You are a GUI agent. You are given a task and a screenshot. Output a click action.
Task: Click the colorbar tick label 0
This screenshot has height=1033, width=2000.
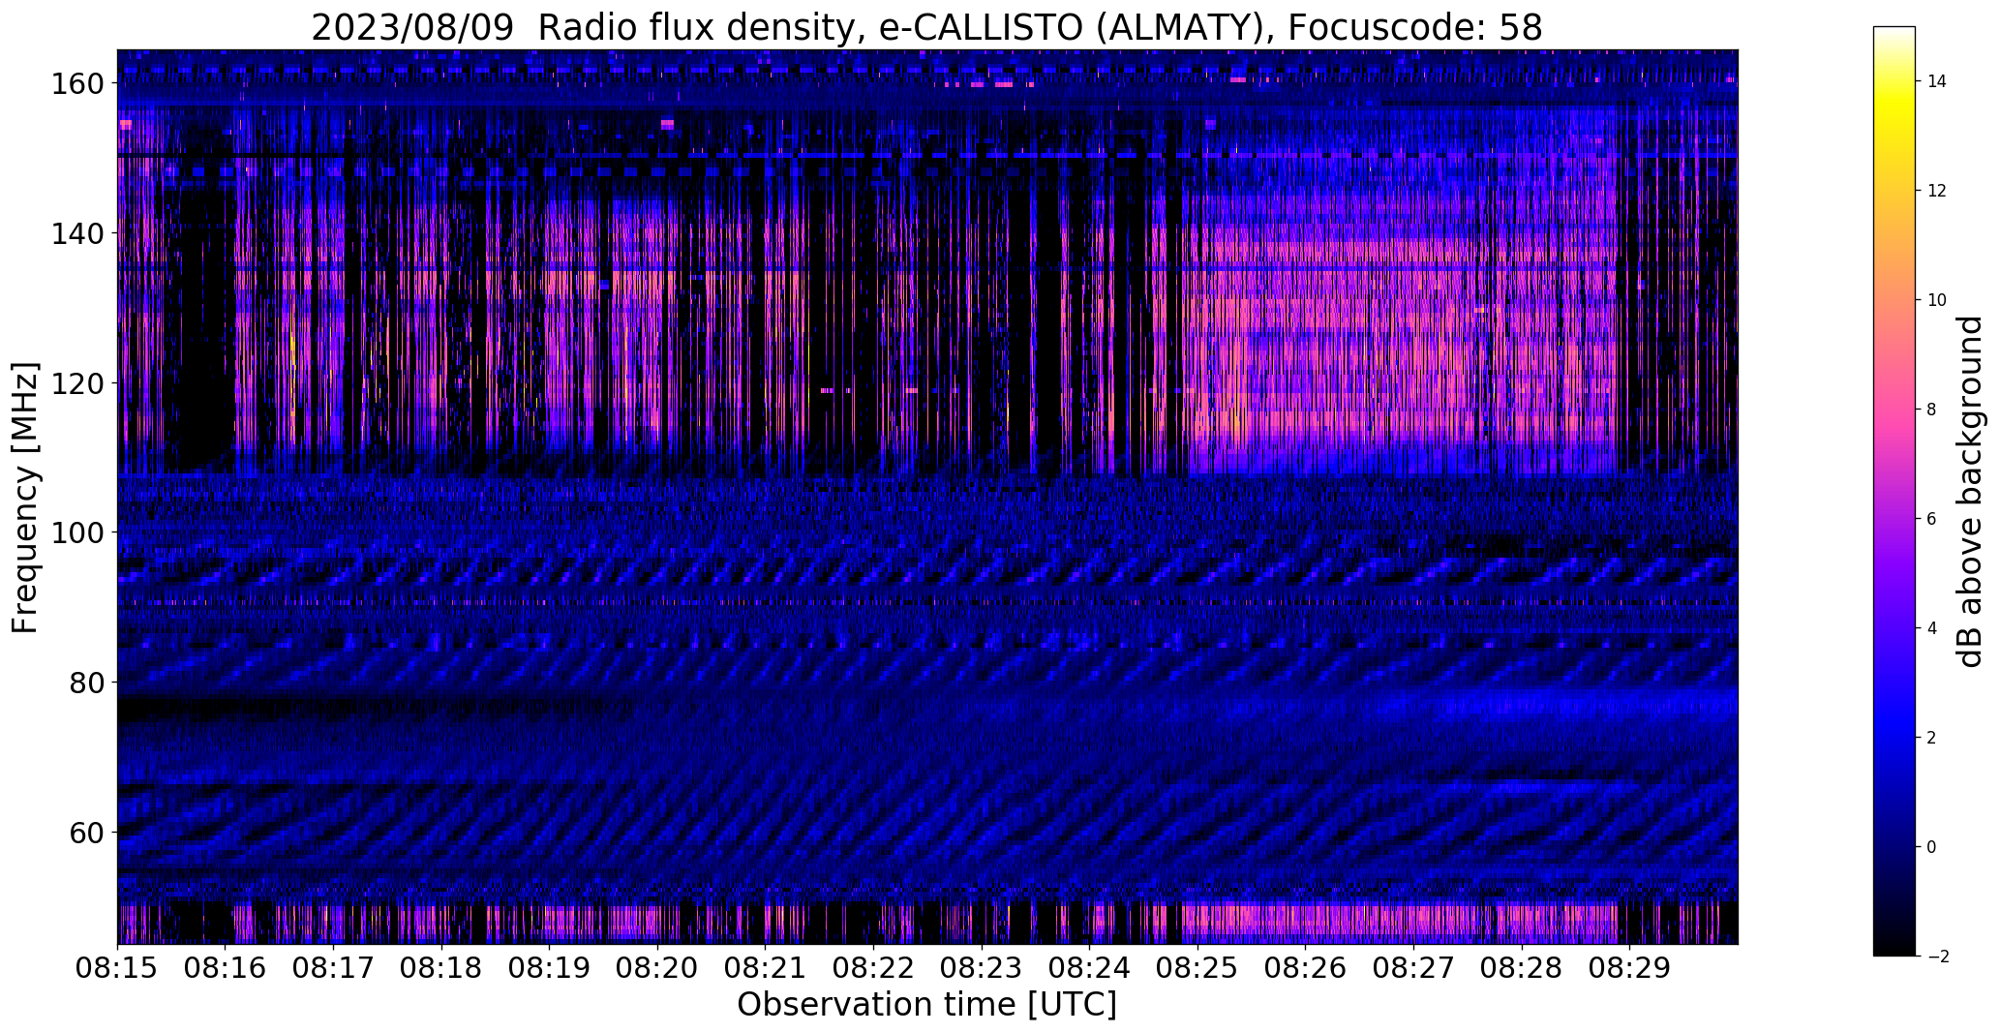[x=1932, y=847]
